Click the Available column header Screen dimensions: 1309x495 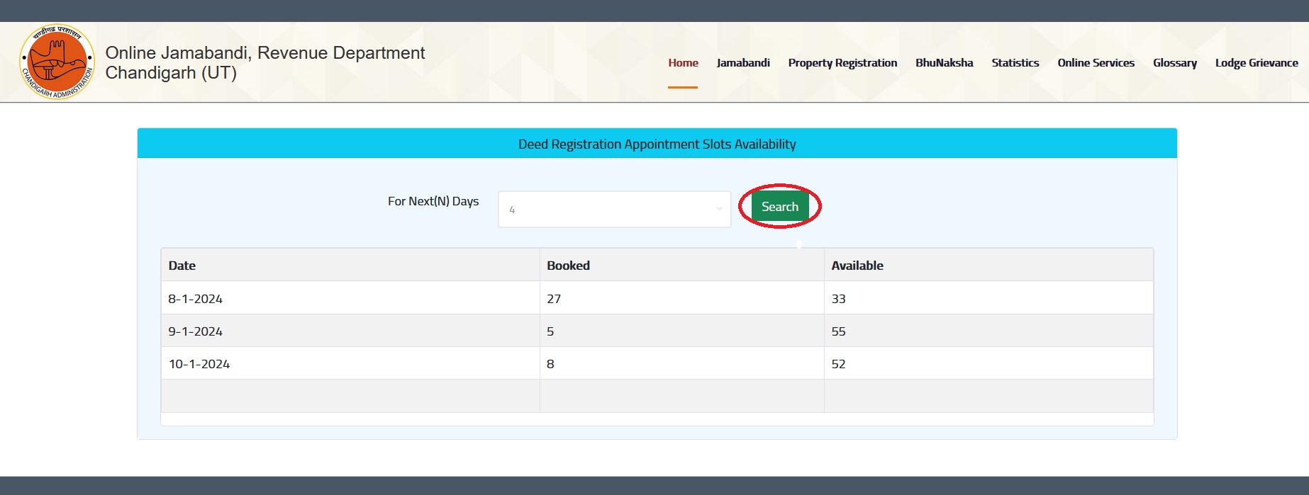[x=857, y=266]
